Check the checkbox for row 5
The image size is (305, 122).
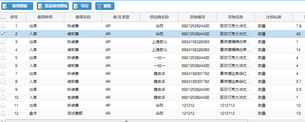[3, 58]
